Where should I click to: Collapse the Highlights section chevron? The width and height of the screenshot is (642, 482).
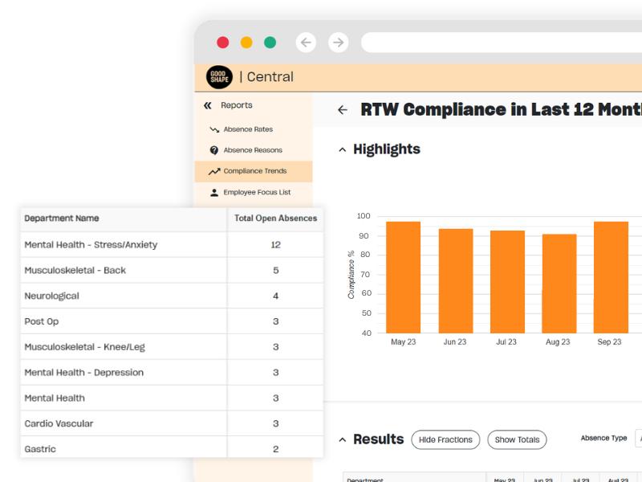coord(342,149)
